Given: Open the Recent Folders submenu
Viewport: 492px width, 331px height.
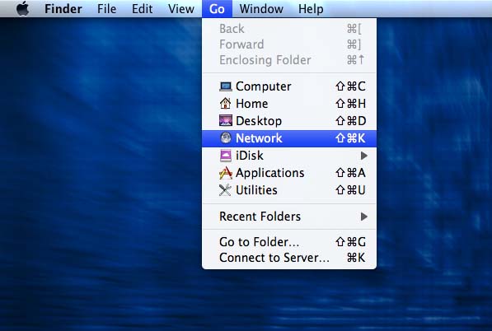Looking at the screenshot, I should (289, 217).
